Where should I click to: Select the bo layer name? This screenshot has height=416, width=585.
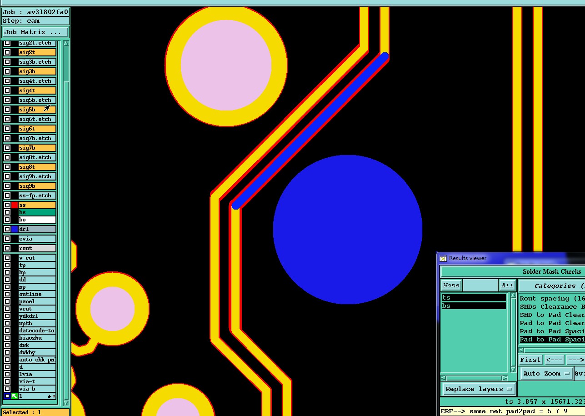[x=37, y=220]
